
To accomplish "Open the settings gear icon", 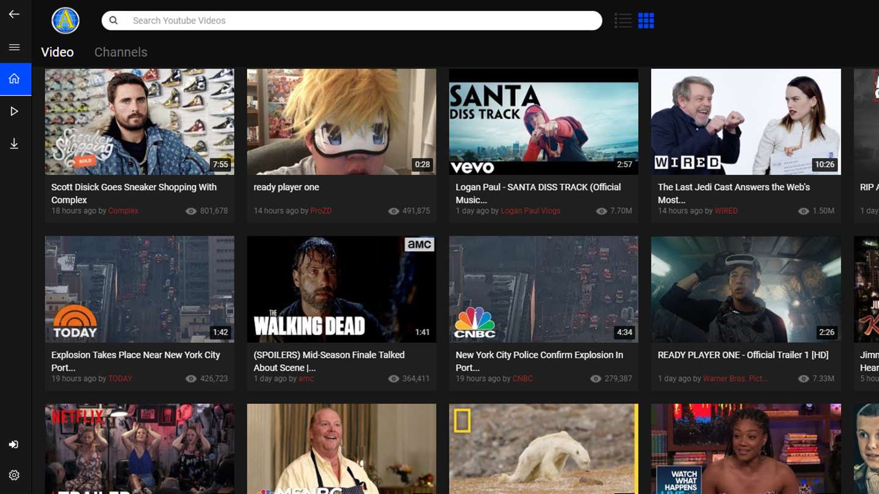I will coord(14,475).
